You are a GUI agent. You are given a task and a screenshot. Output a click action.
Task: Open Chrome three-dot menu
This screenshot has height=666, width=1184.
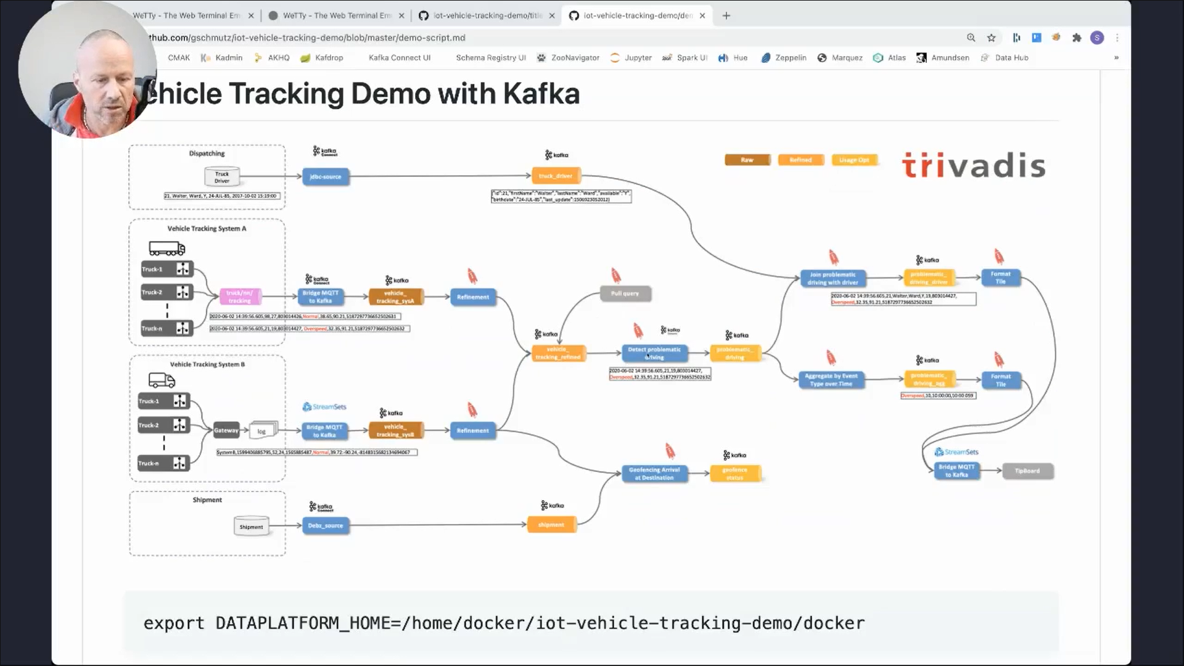[1117, 38]
